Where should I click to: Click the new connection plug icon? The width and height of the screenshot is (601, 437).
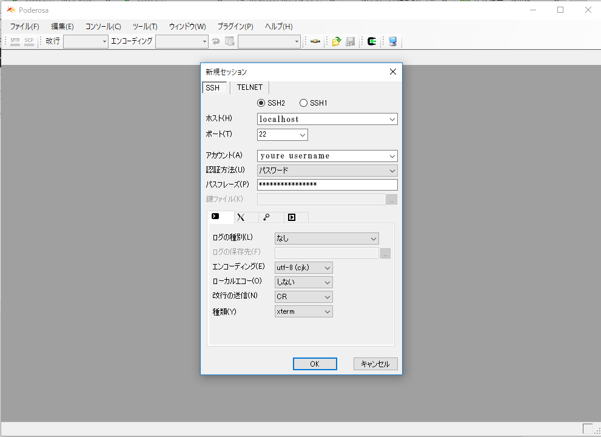[x=315, y=41]
